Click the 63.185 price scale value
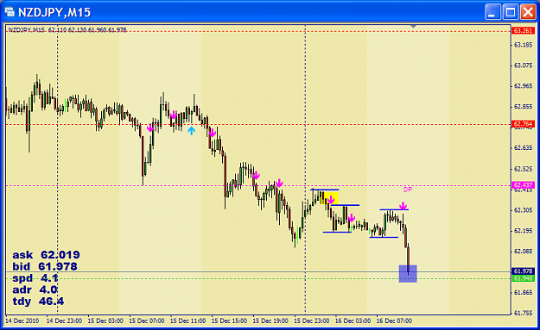This screenshot has height=330, width=540. coord(523,45)
